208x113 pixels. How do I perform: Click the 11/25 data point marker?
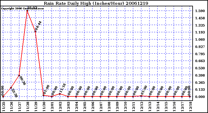[x=3, y=96]
